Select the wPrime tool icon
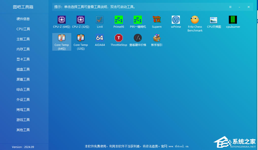258x150 pixels. coord(176,20)
